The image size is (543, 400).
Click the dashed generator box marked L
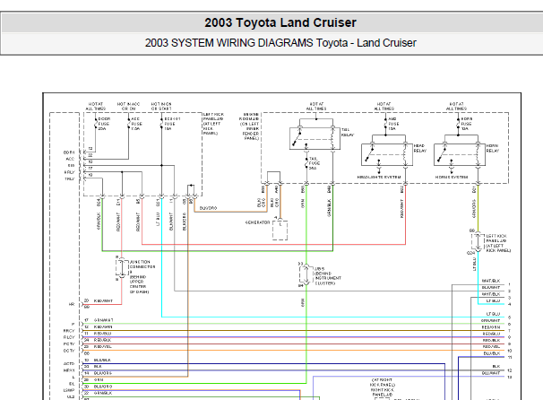280,230
